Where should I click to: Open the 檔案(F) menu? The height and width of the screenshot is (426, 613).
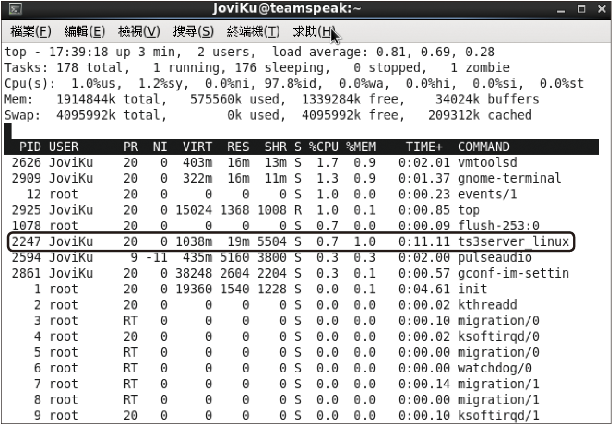pyautogui.click(x=31, y=32)
